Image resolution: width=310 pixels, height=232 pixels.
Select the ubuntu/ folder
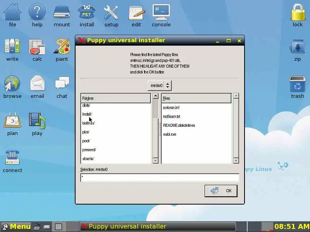[88, 159]
